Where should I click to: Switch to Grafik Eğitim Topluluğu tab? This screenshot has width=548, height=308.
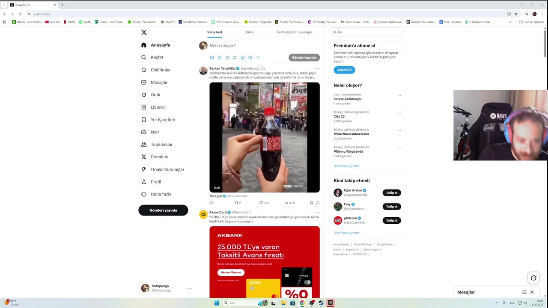coord(294,32)
